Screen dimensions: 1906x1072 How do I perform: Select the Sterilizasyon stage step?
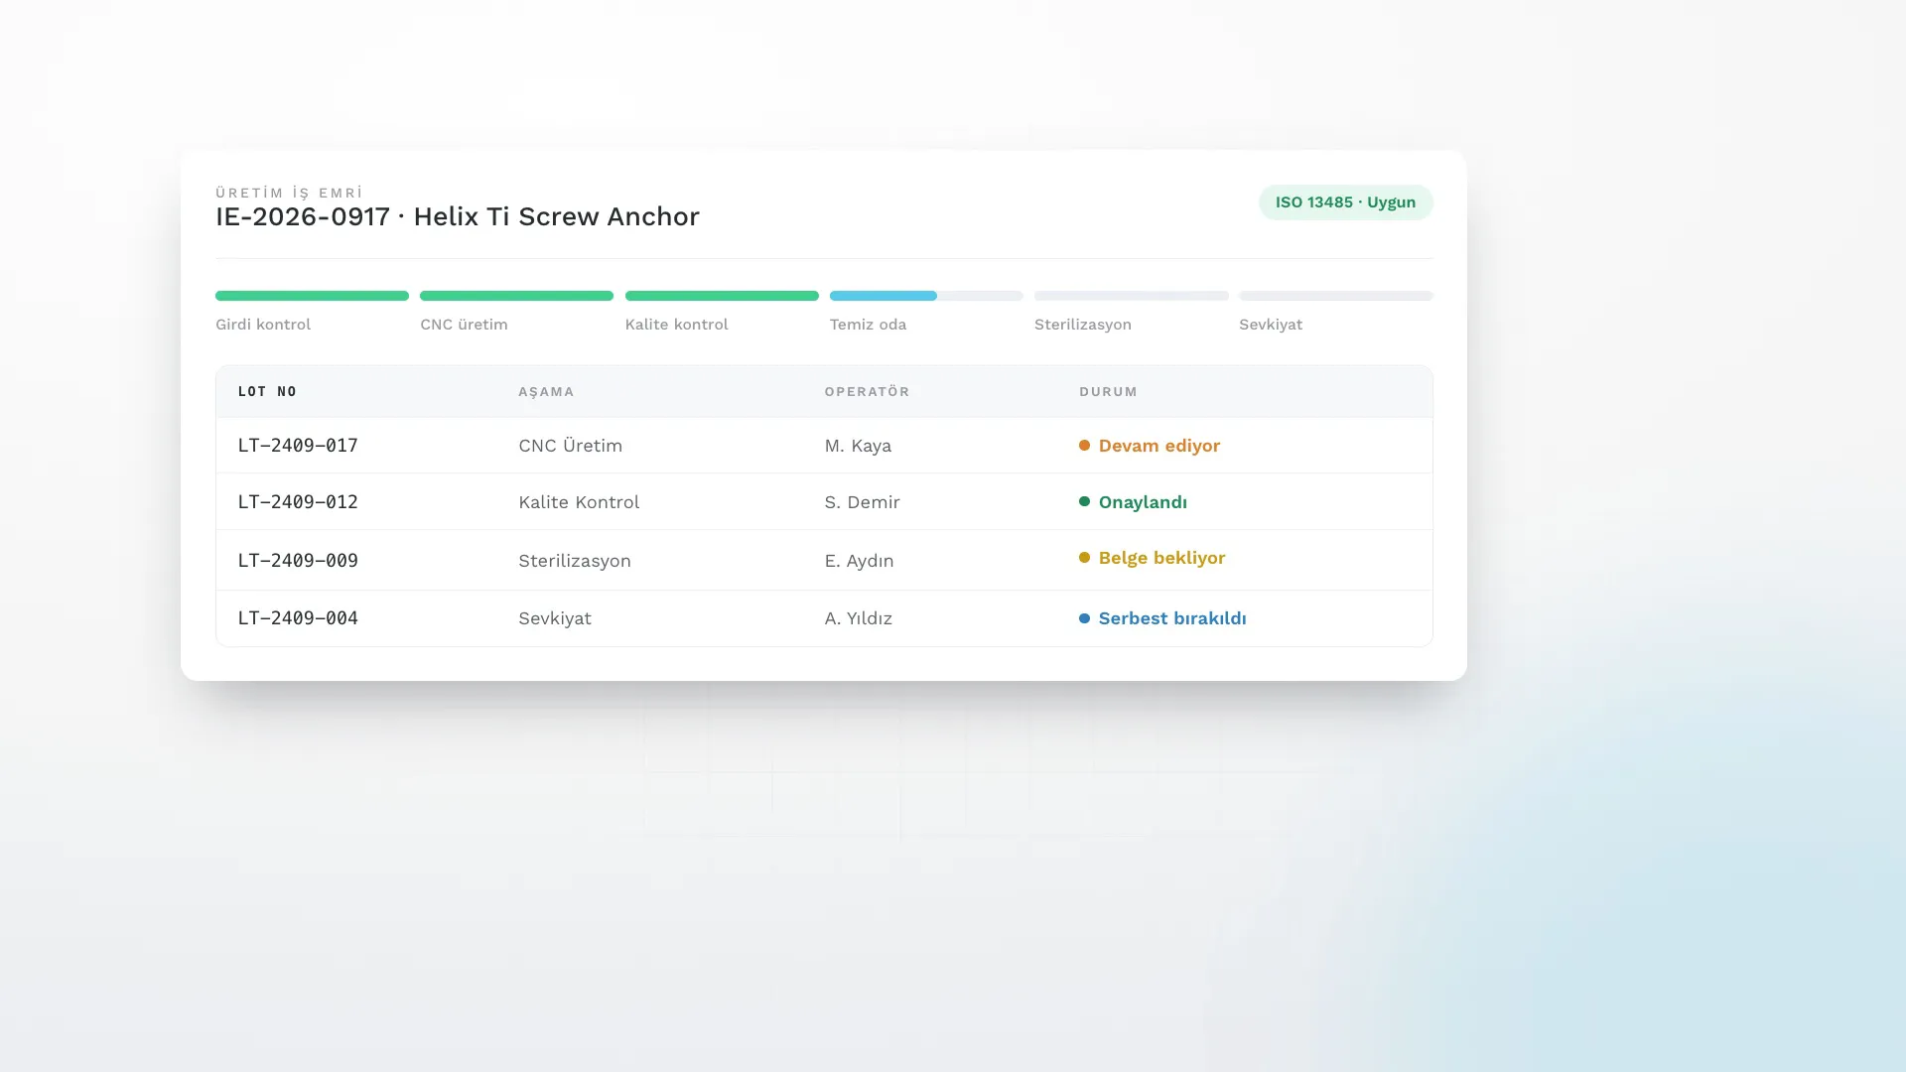pyautogui.click(x=1131, y=312)
